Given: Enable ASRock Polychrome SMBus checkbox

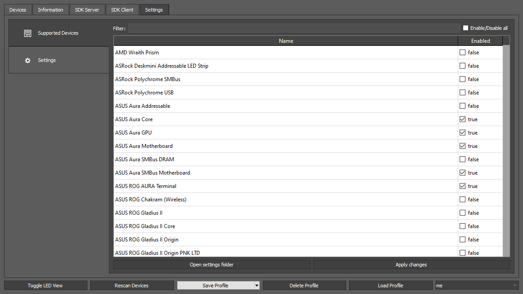Looking at the screenshot, I should 462,79.
